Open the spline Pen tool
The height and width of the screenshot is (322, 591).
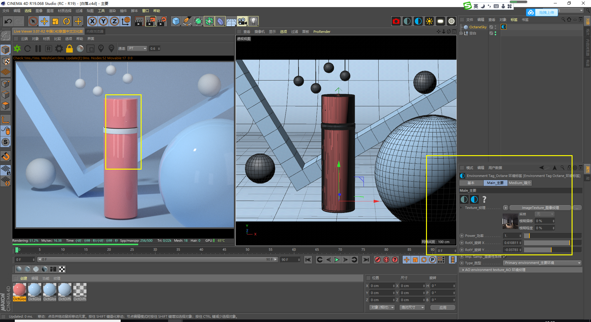pyautogui.click(x=187, y=21)
